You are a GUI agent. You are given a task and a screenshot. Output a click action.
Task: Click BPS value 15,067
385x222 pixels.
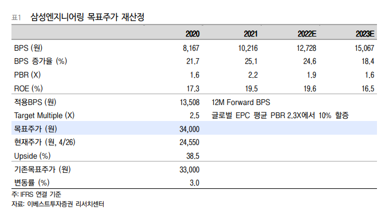364,48
